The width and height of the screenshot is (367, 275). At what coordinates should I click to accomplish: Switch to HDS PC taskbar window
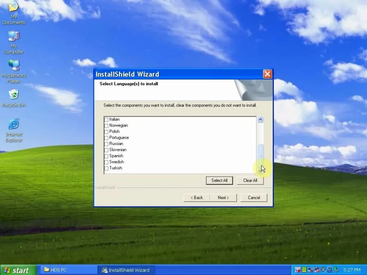(x=68, y=270)
